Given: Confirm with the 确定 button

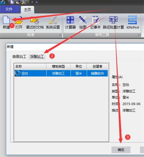Looking at the screenshot, I should pos(121,150).
